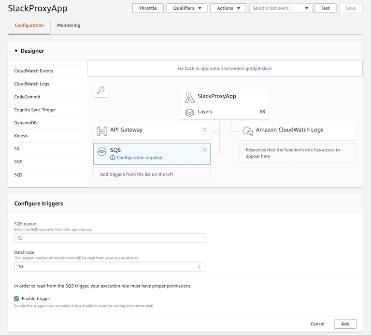Click the SQS trigger icon

102,151
